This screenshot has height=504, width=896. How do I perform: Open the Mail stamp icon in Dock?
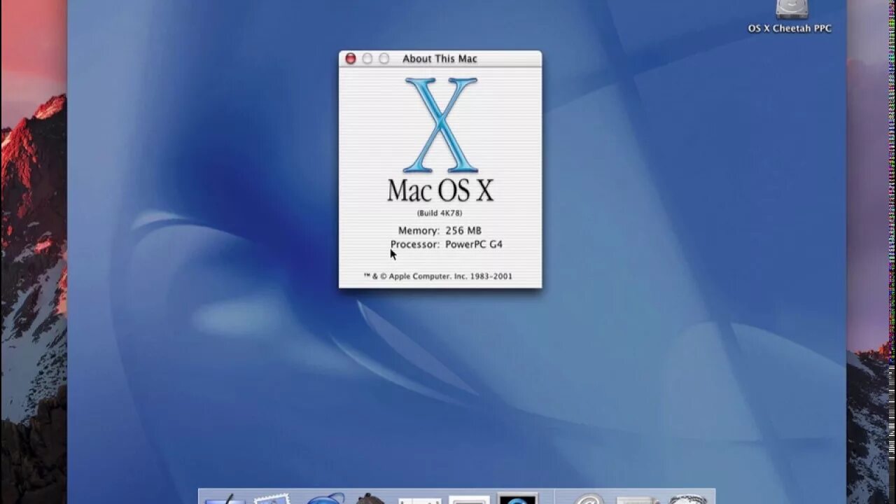[x=272, y=498]
